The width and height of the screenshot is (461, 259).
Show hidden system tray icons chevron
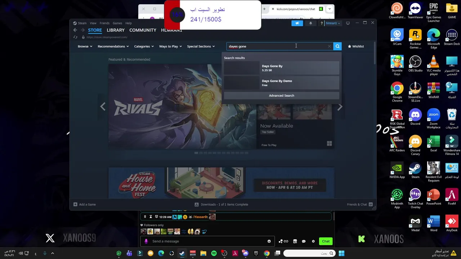tap(52, 253)
